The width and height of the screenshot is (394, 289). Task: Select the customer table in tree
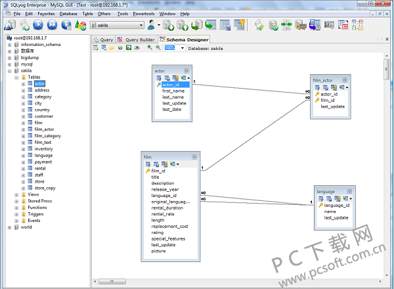pos(44,116)
